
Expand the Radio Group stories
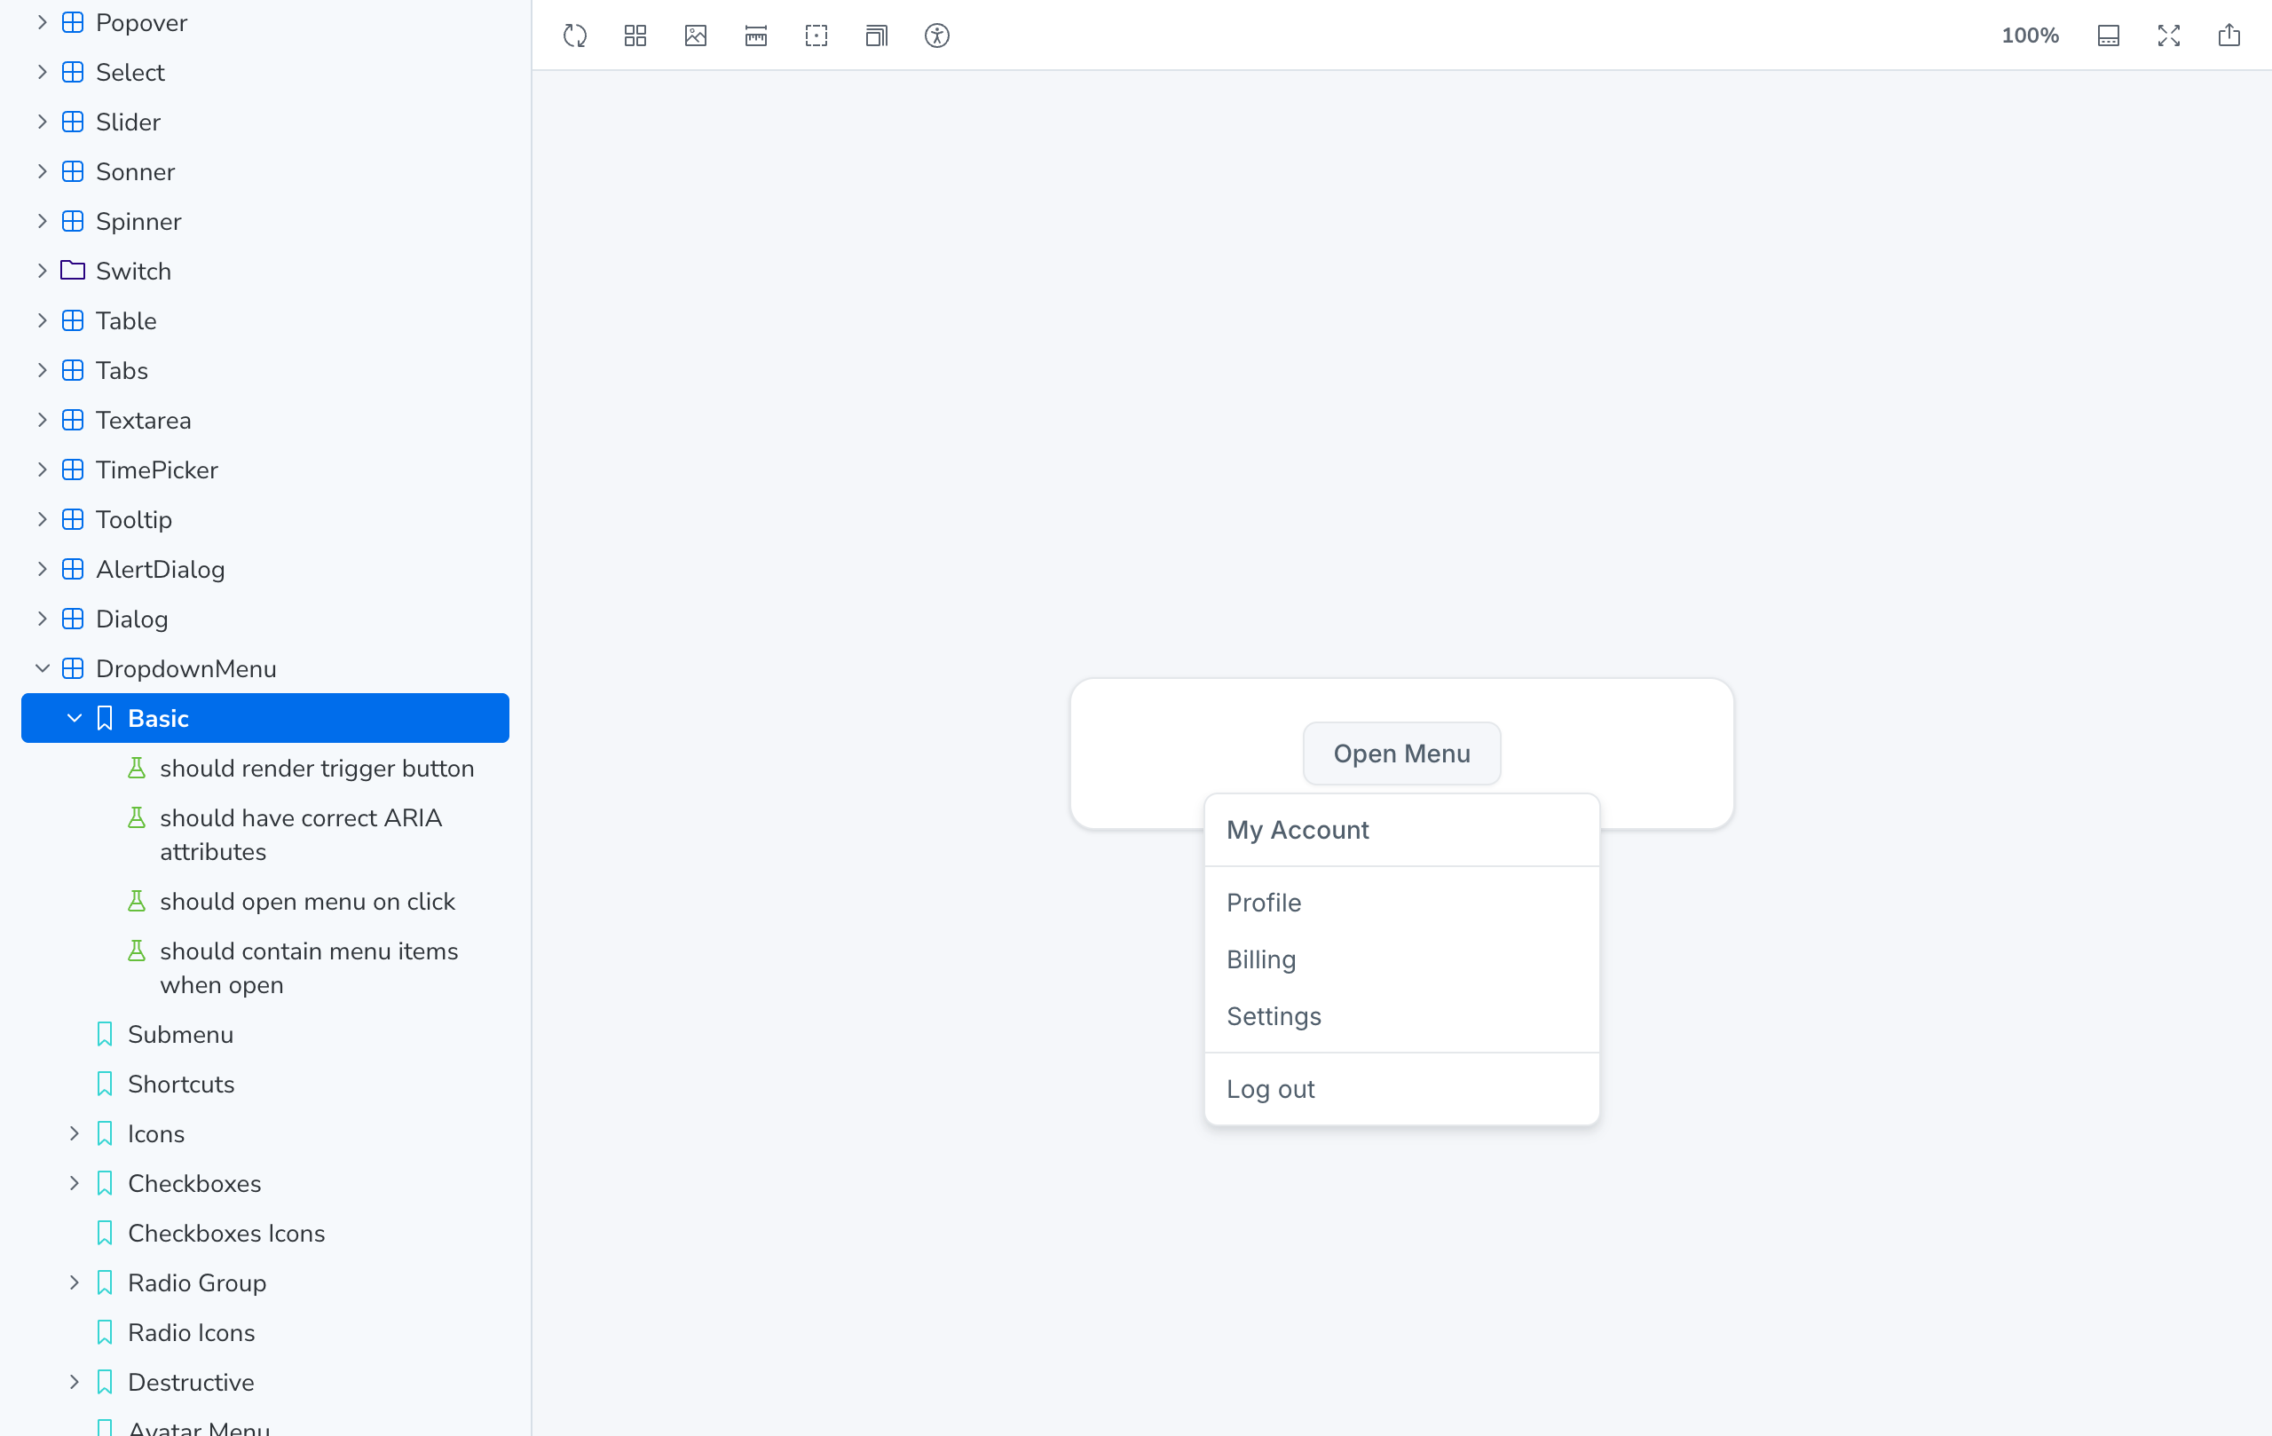tap(75, 1282)
